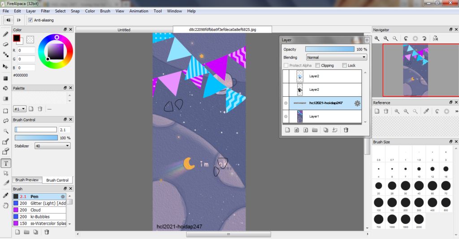Select the Brush tool in left toolbar
The width and height of the screenshot is (459, 239).
tap(5, 34)
